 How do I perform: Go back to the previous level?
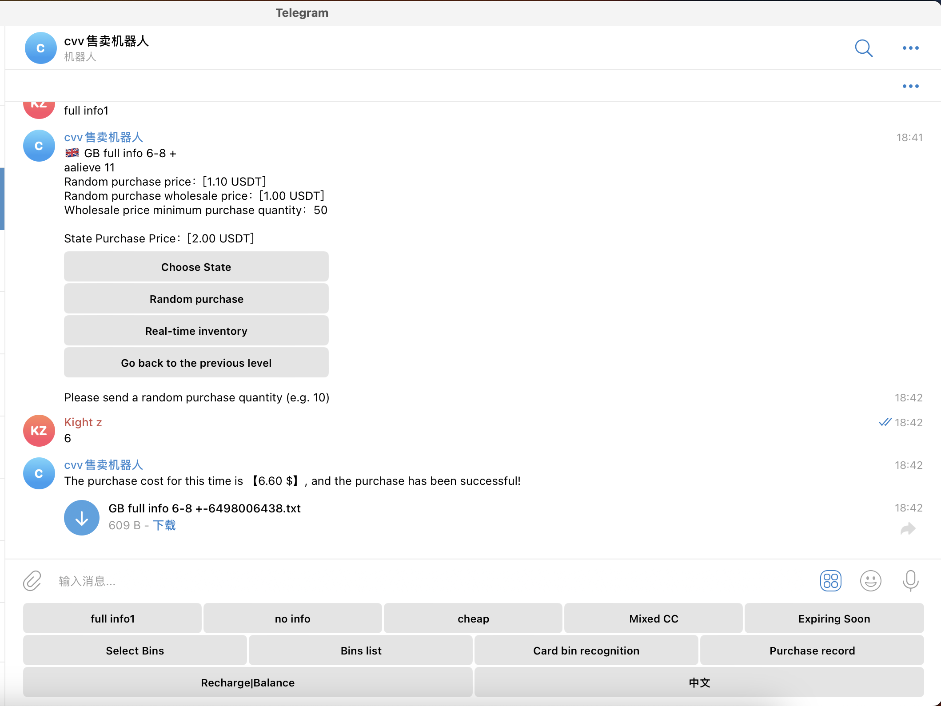[196, 363]
